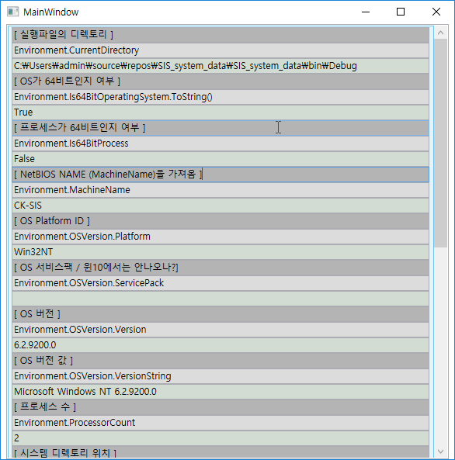
Task: Click the 'CK-SIS' machine name value
Action: 221,206
